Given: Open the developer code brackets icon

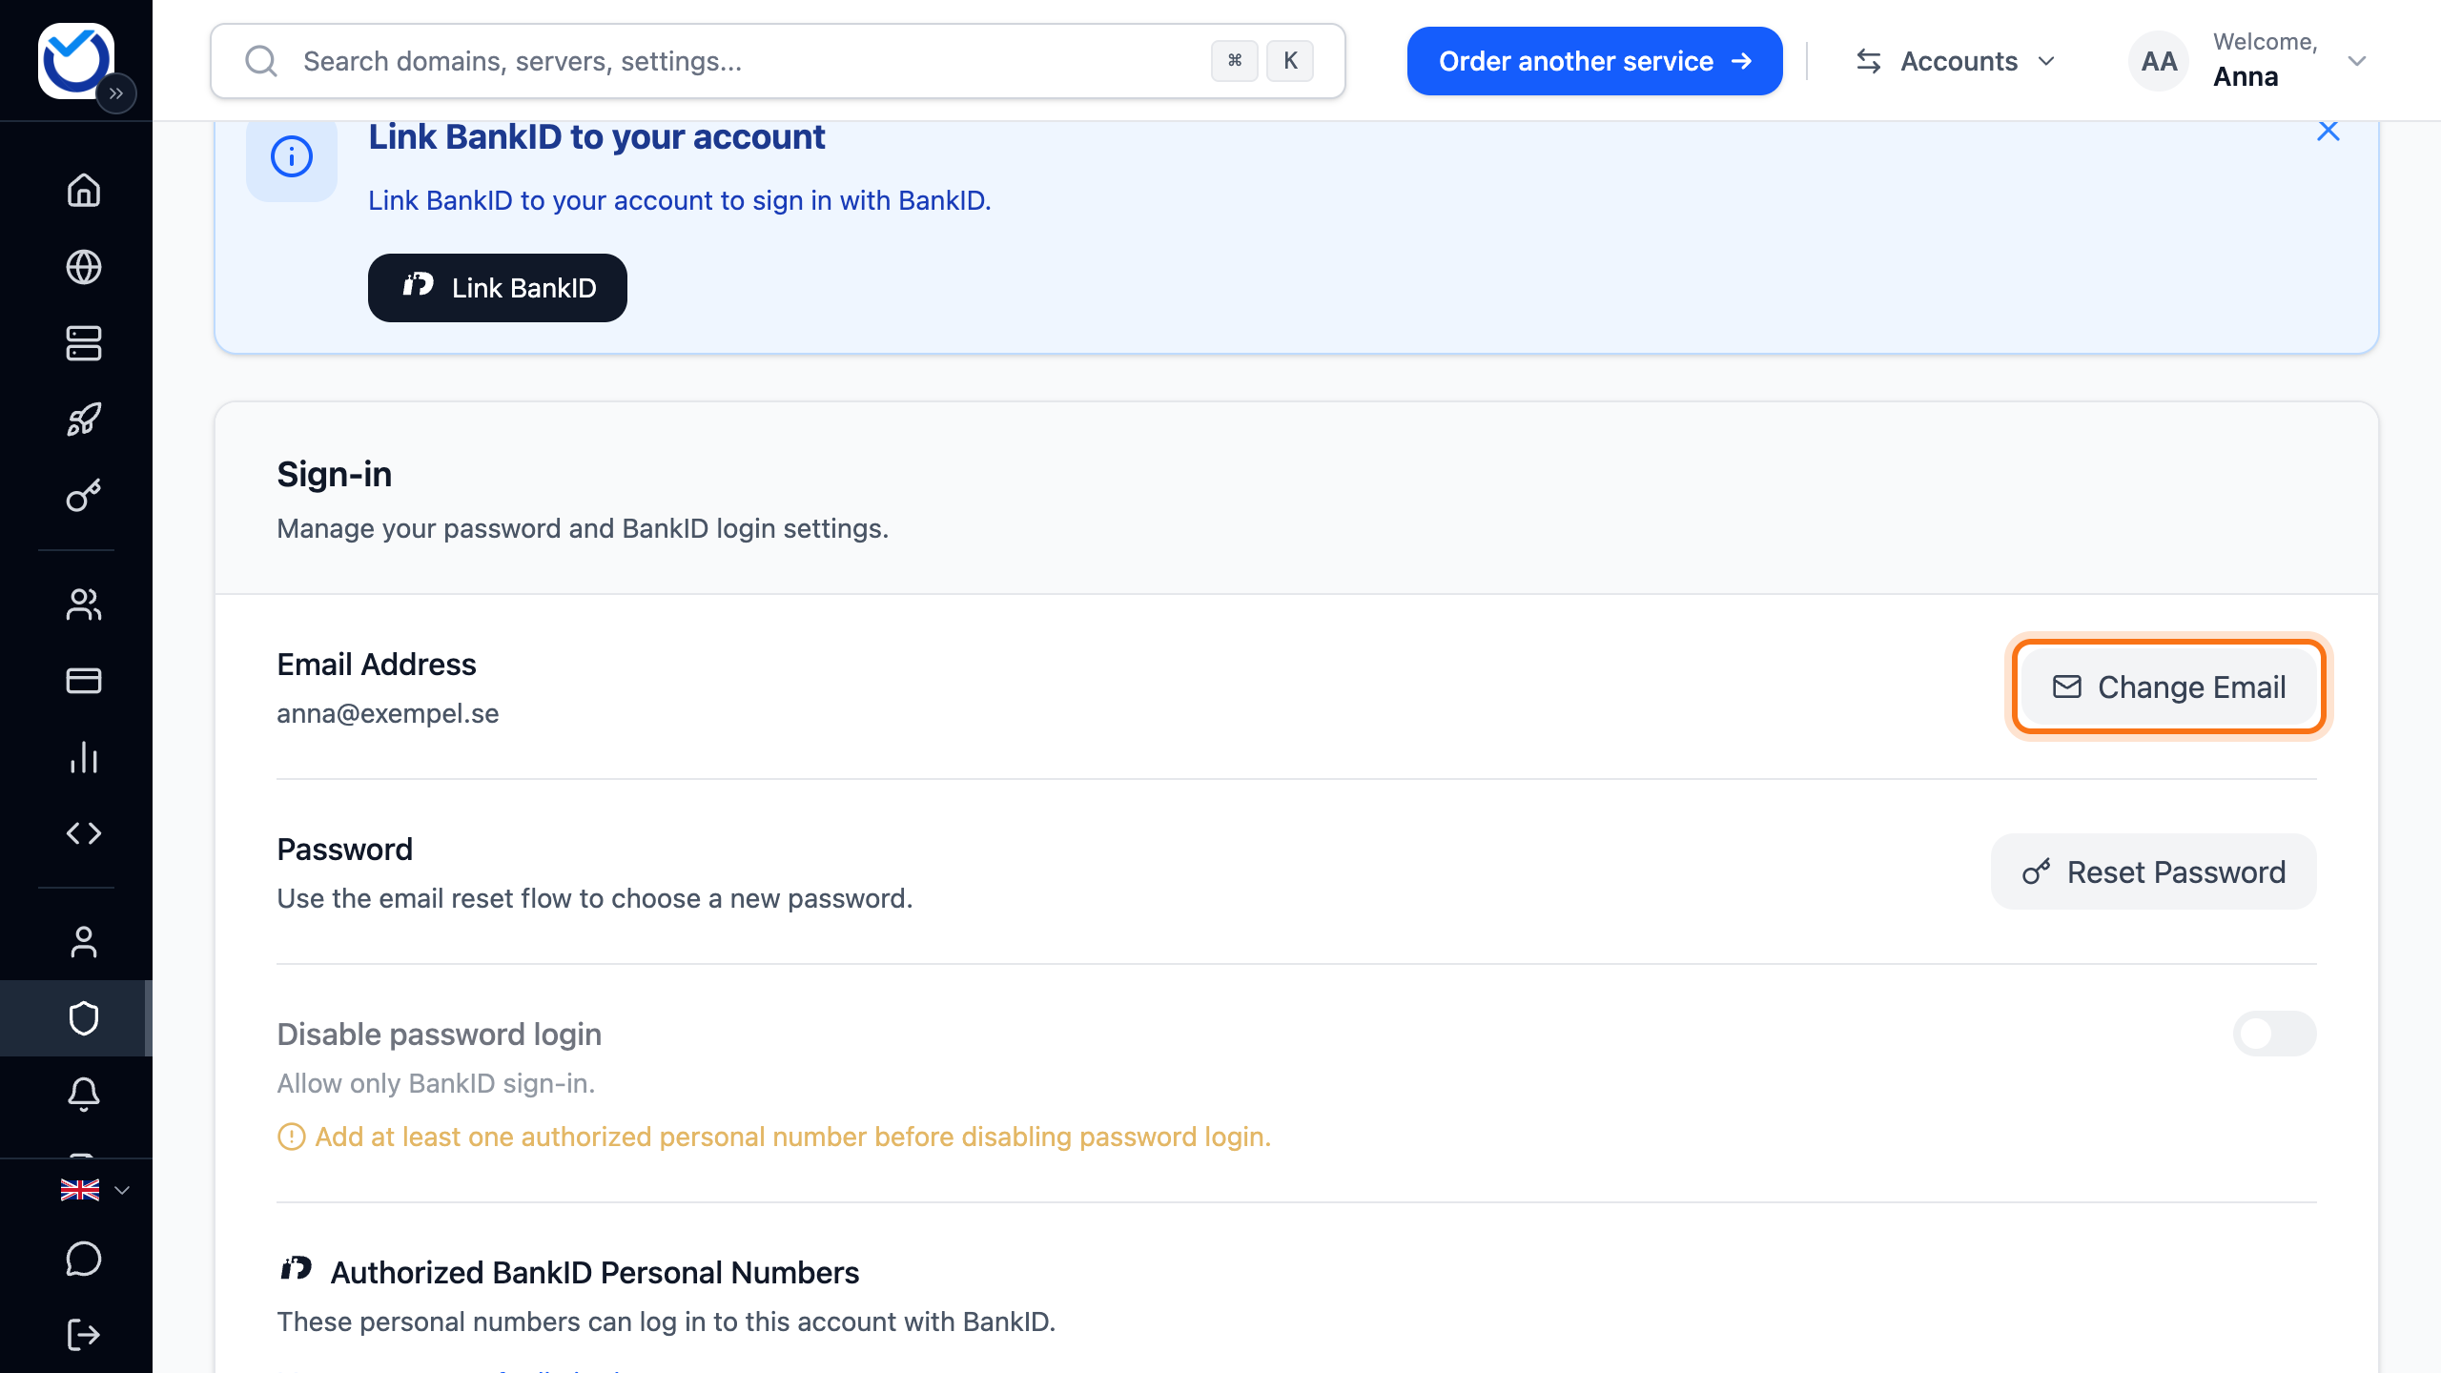Looking at the screenshot, I should click(84, 833).
